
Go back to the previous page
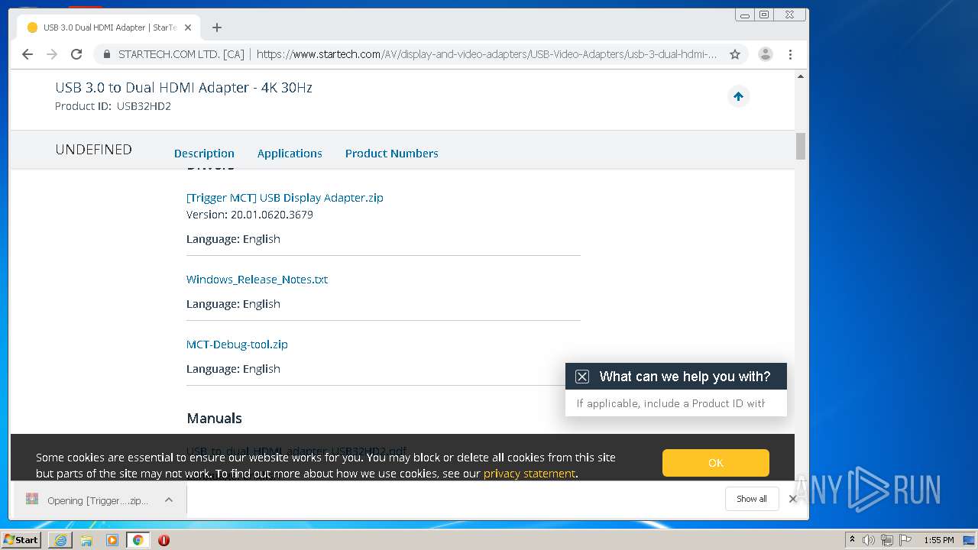click(28, 54)
